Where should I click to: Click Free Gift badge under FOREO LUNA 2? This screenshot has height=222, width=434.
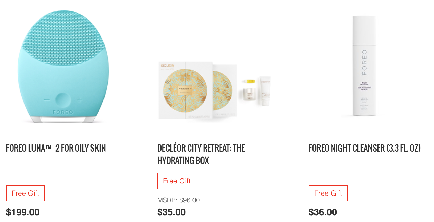coord(26,193)
